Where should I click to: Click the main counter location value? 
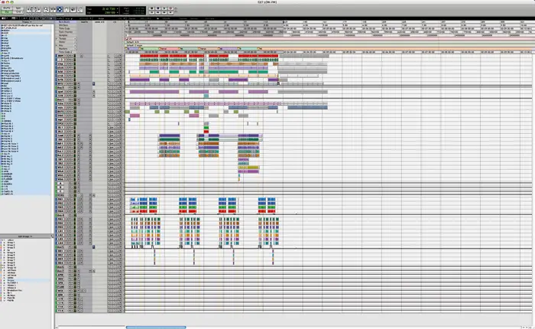click(x=108, y=8)
